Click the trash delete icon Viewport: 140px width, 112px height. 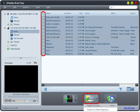46,89
